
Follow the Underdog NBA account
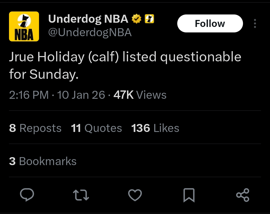click(210, 23)
